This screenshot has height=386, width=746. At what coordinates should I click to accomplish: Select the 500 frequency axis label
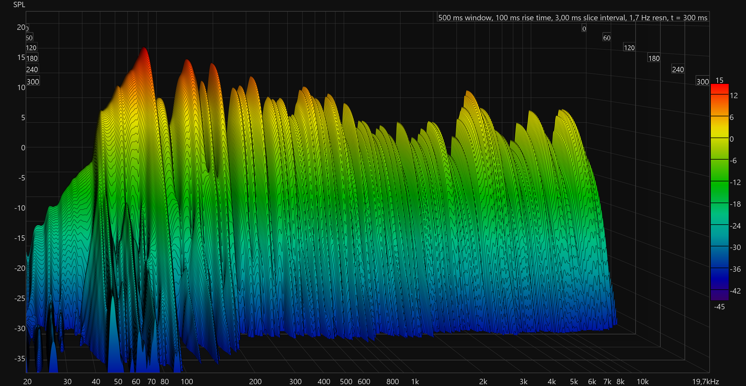click(x=346, y=382)
